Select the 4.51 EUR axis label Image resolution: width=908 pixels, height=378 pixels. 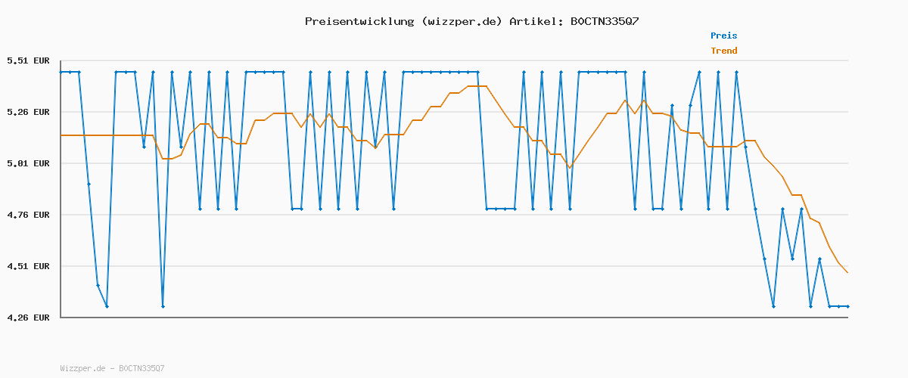click(x=28, y=266)
